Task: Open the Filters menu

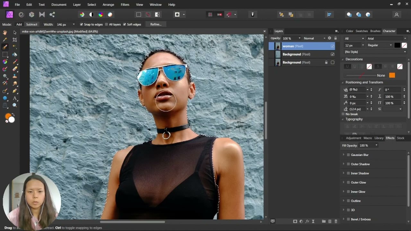Action: 125,4
